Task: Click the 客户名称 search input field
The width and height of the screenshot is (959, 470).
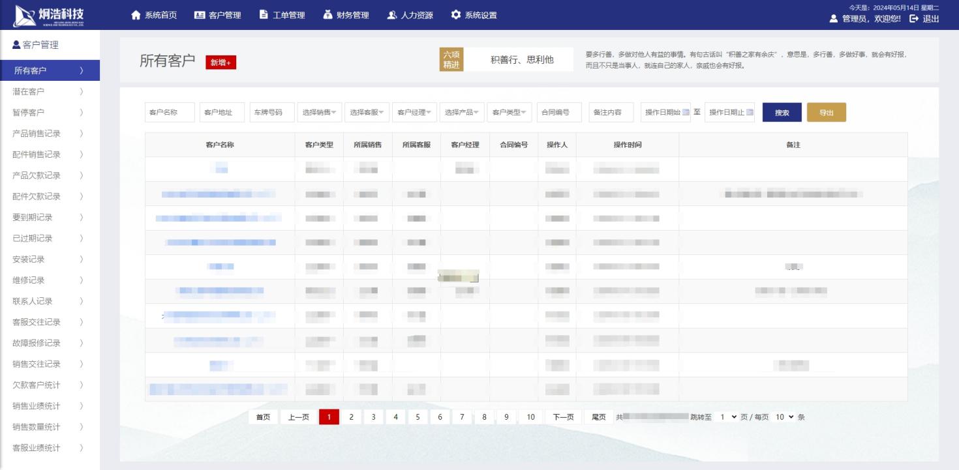Action: 170,112
